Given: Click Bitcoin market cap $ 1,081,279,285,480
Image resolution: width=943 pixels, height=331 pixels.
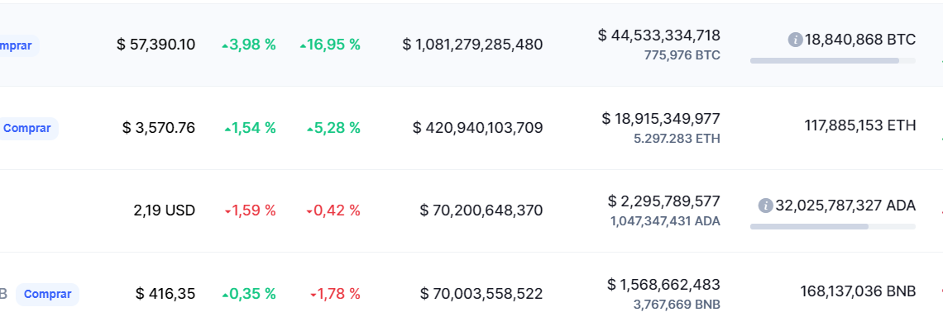Looking at the screenshot, I should (x=472, y=45).
